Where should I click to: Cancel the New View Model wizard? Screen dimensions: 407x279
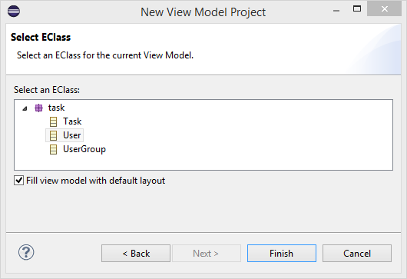tap(357, 254)
